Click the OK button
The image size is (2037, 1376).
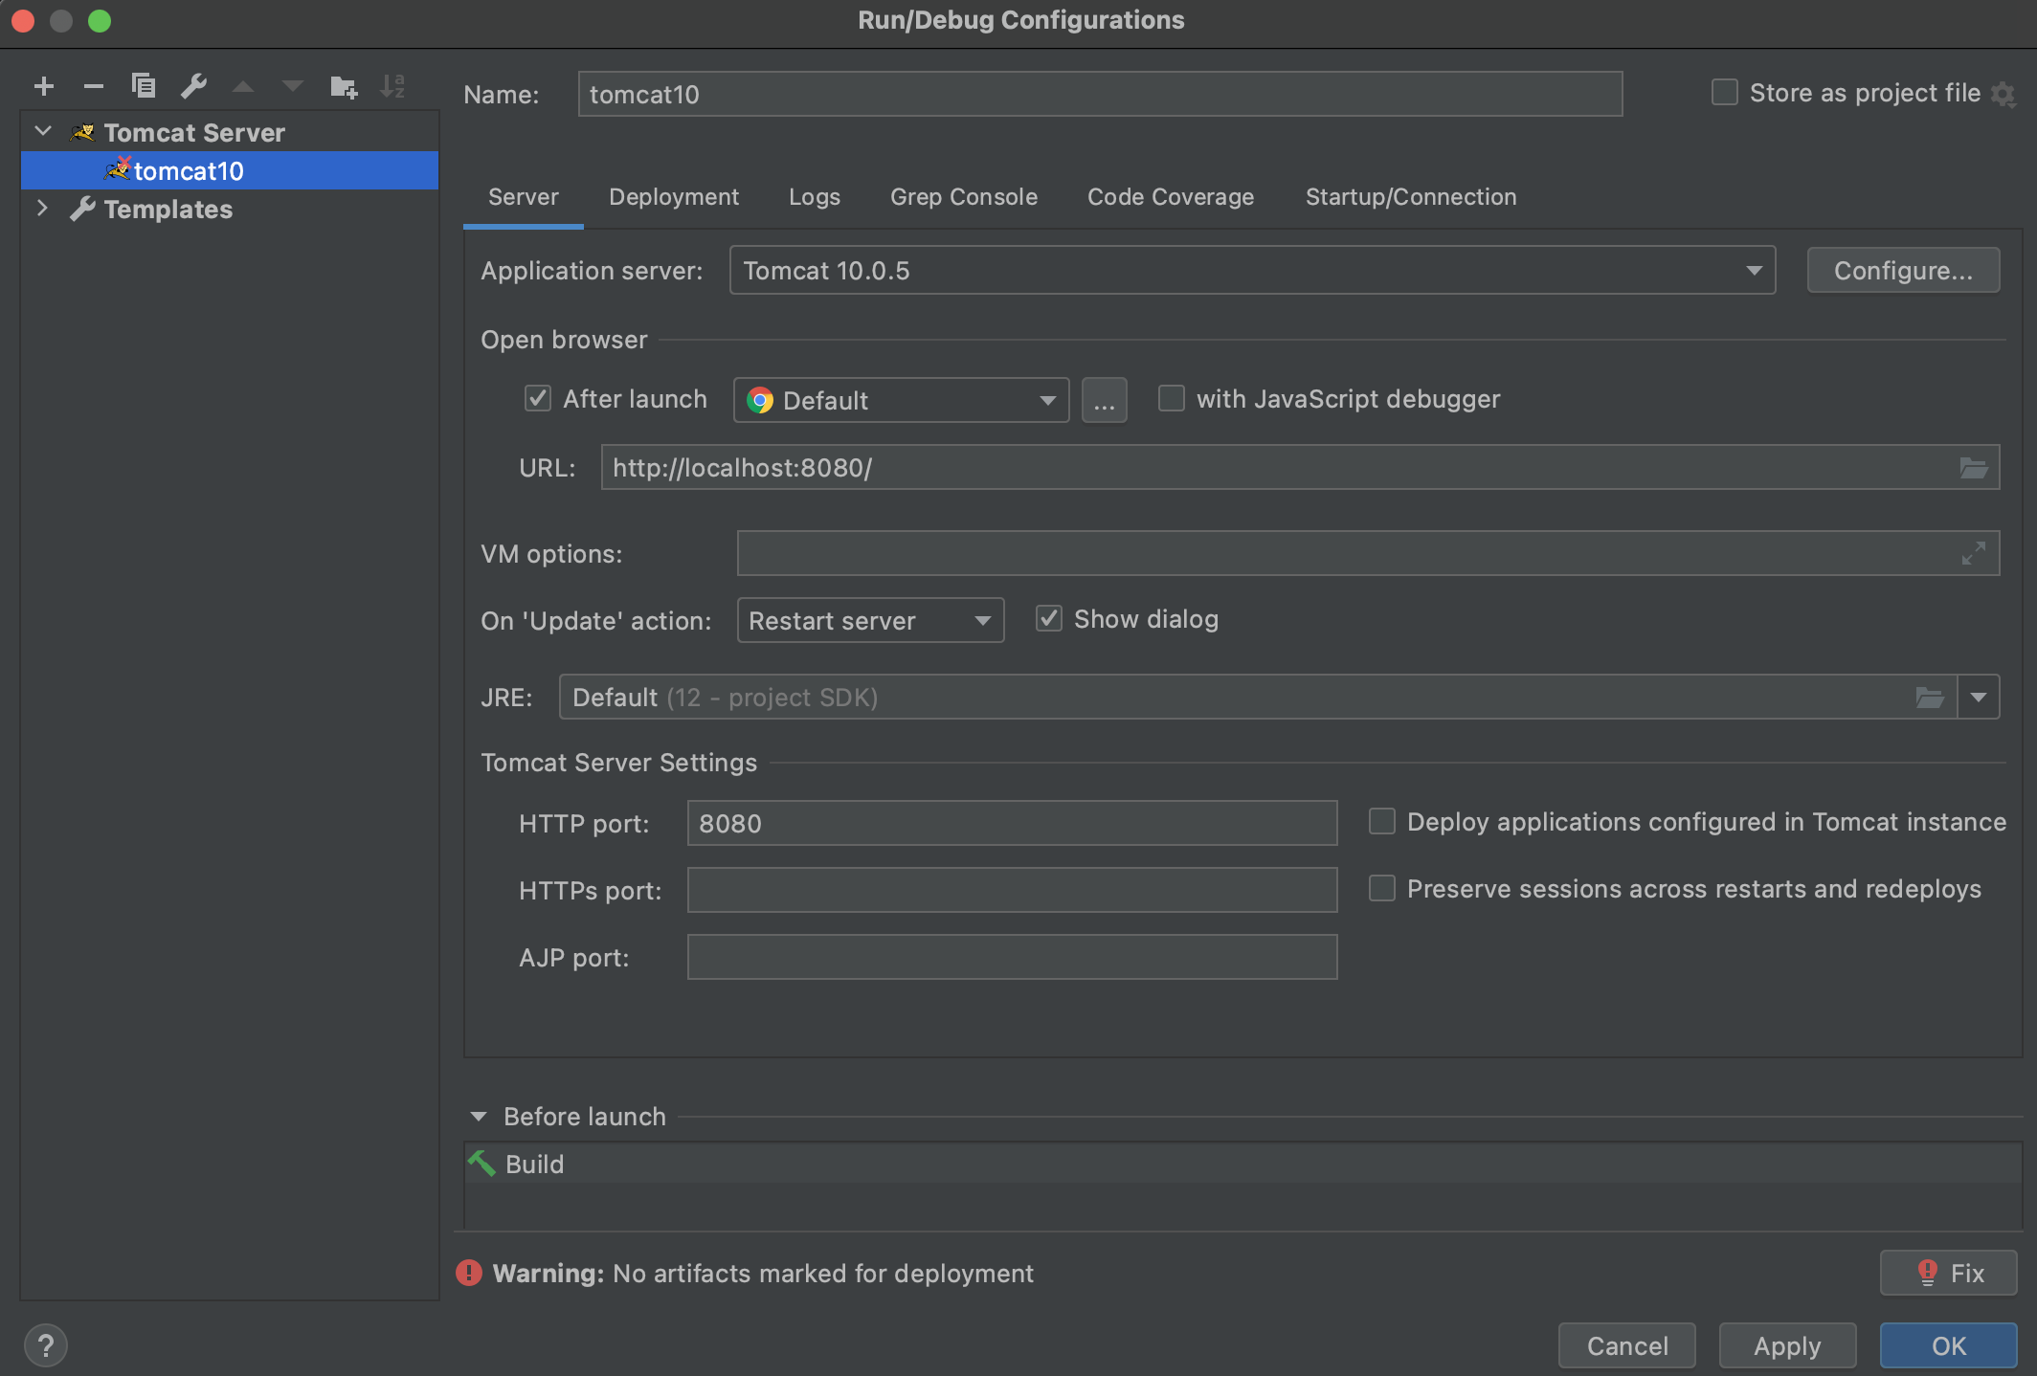[x=1948, y=1345]
